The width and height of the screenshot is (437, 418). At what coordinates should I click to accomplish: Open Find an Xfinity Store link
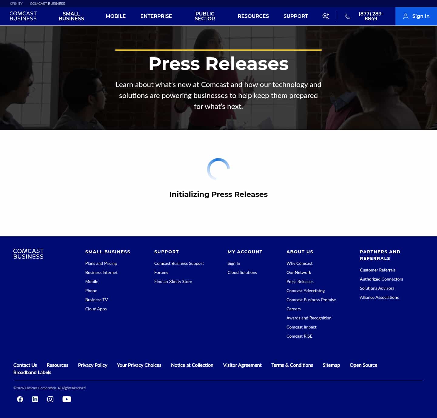click(173, 281)
